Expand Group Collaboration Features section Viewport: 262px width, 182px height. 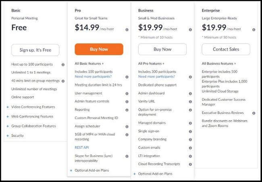point(33,126)
